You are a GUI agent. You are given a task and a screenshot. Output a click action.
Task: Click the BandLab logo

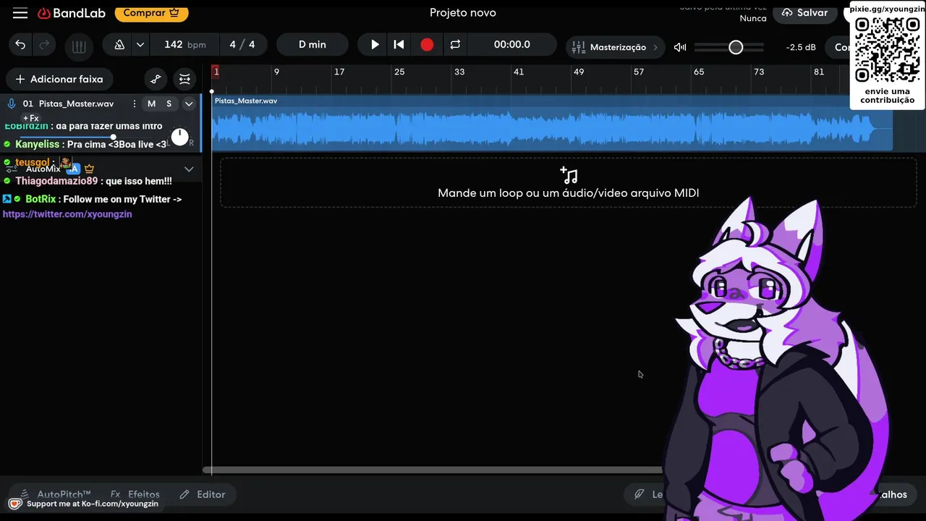(x=72, y=13)
